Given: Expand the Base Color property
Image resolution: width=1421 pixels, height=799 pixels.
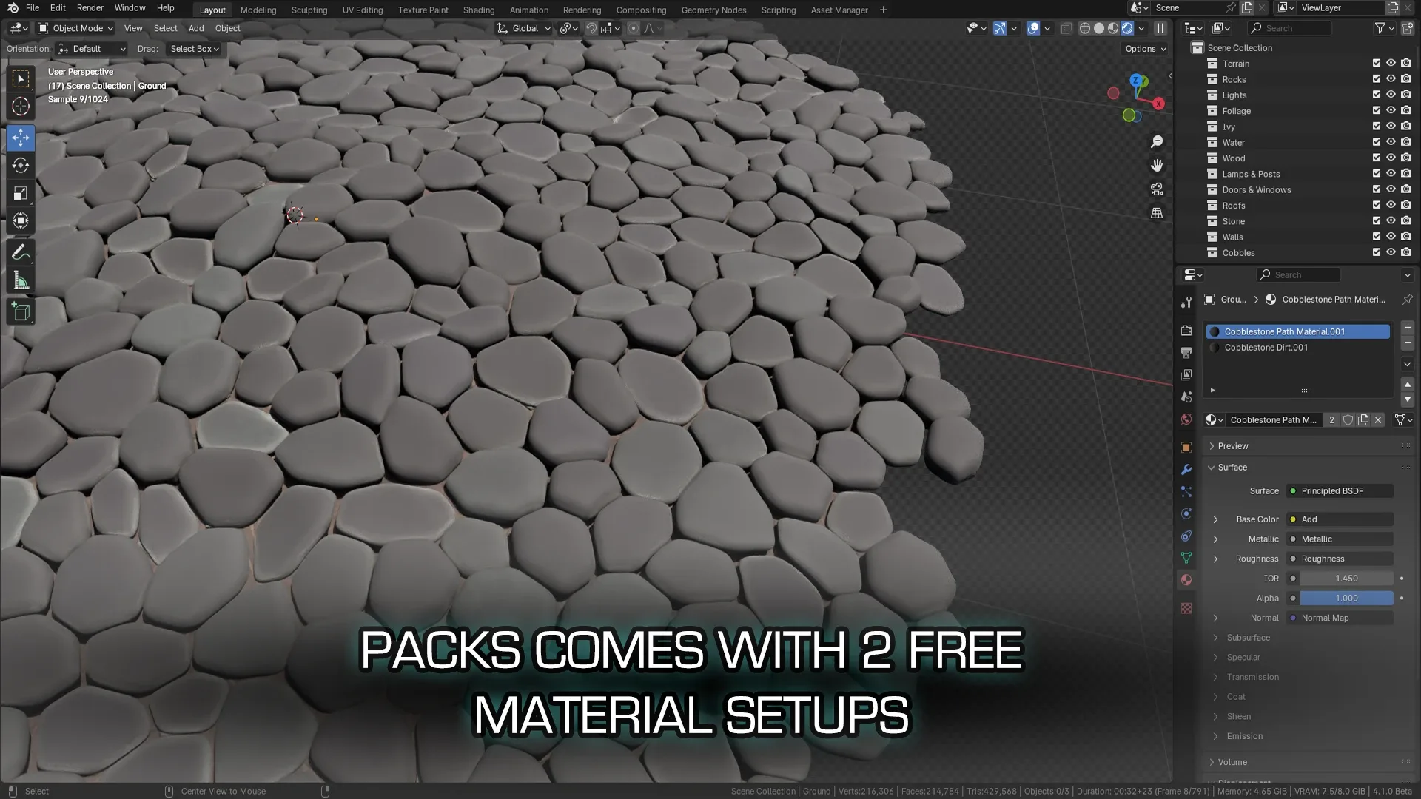Looking at the screenshot, I should (1215, 519).
